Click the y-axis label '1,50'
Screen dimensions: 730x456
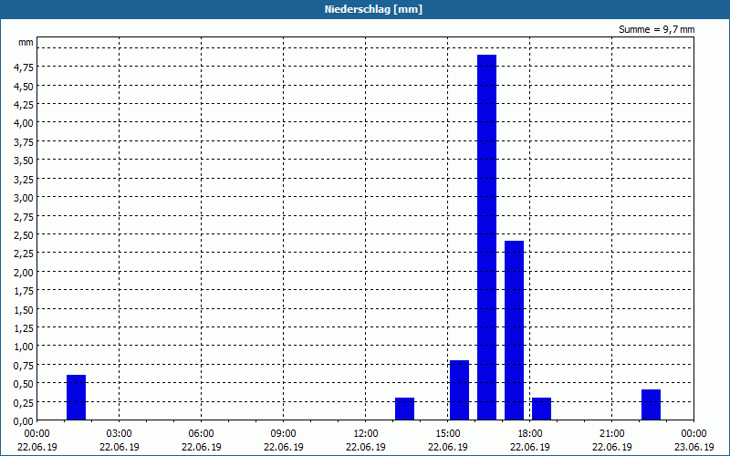tap(24, 309)
